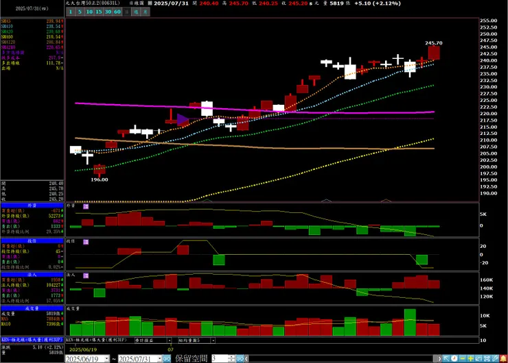Click the clock icon in bottom toolbar
Screen dimensions: 508x363
454,358
